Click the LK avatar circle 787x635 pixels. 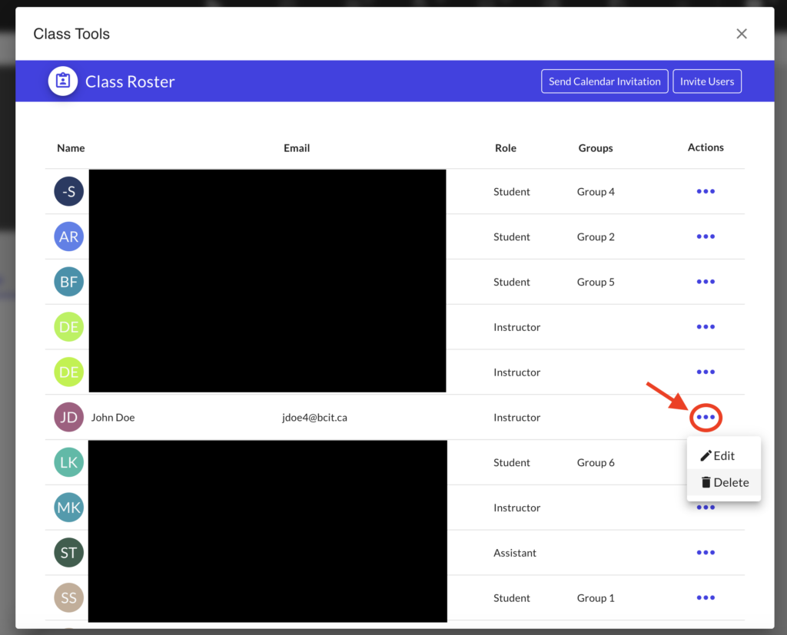[x=68, y=462]
